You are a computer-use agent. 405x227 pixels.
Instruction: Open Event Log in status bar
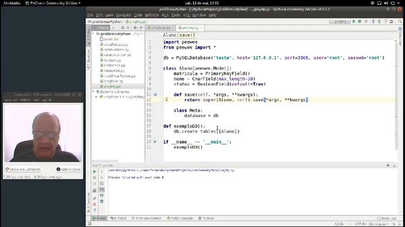(387, 218)
